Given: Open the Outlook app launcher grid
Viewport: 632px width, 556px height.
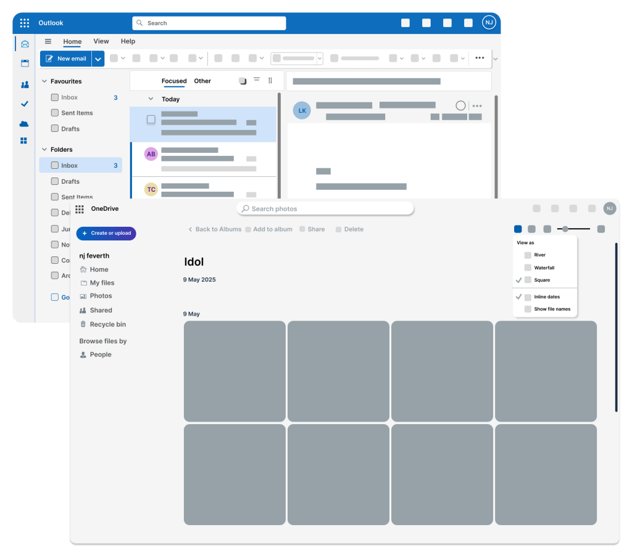Looking at the screenshot, I should tap(25, 23).
